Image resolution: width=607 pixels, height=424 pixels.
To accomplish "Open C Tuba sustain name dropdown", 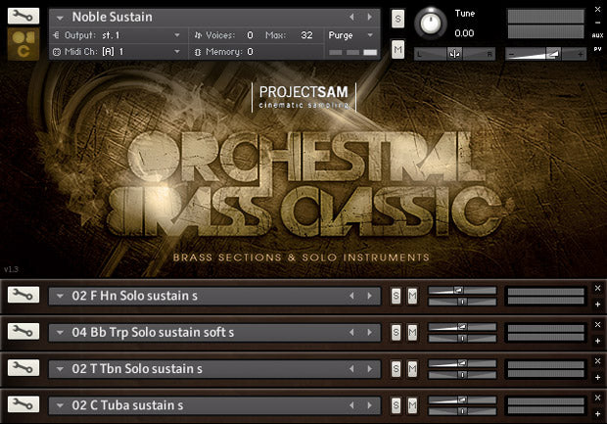I will point(60,405).
